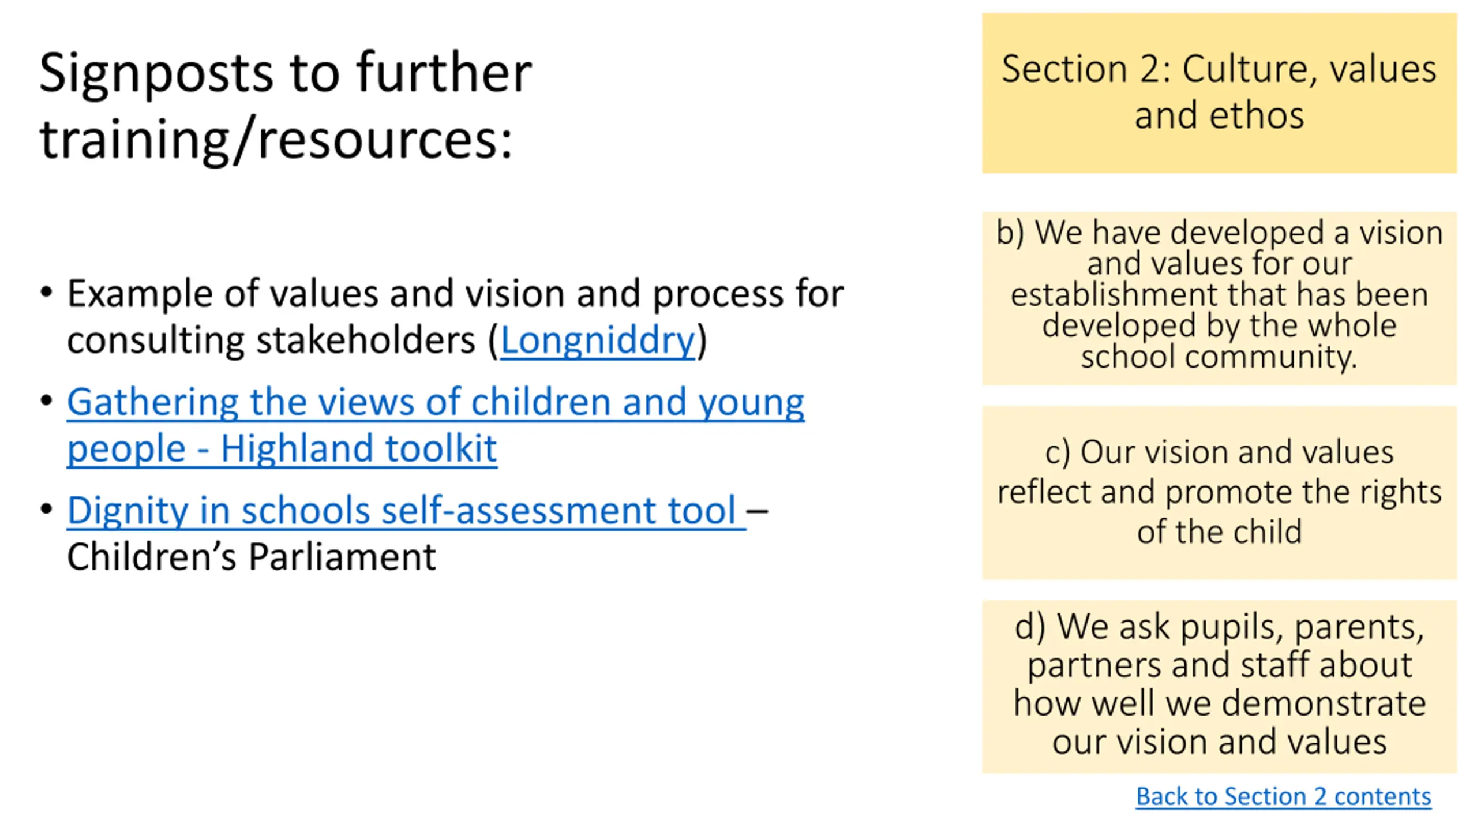Click the words 'of the child' in box c)
Viewport: 1477px width, 831px height.
1219,531
